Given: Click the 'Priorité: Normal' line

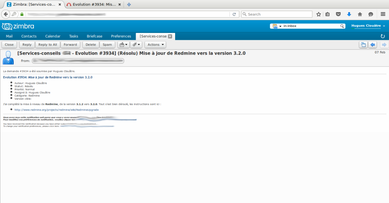Looking at the screenshot, I should click(25, 89).
